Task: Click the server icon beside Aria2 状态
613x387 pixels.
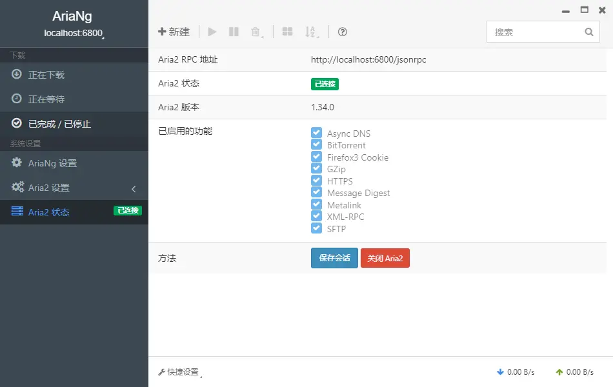Action: 17,211
